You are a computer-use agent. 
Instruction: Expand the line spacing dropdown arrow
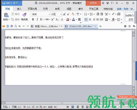click(x=109, y=20)
